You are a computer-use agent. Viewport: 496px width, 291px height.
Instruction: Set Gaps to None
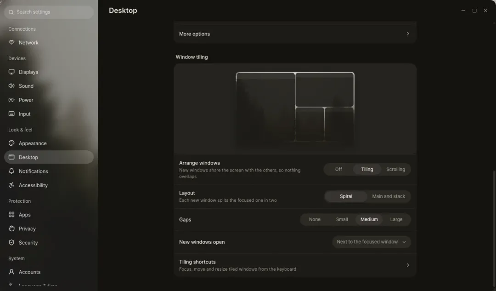315,219
